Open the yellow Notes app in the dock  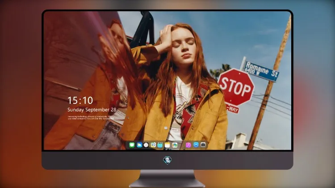coord(167,145)
